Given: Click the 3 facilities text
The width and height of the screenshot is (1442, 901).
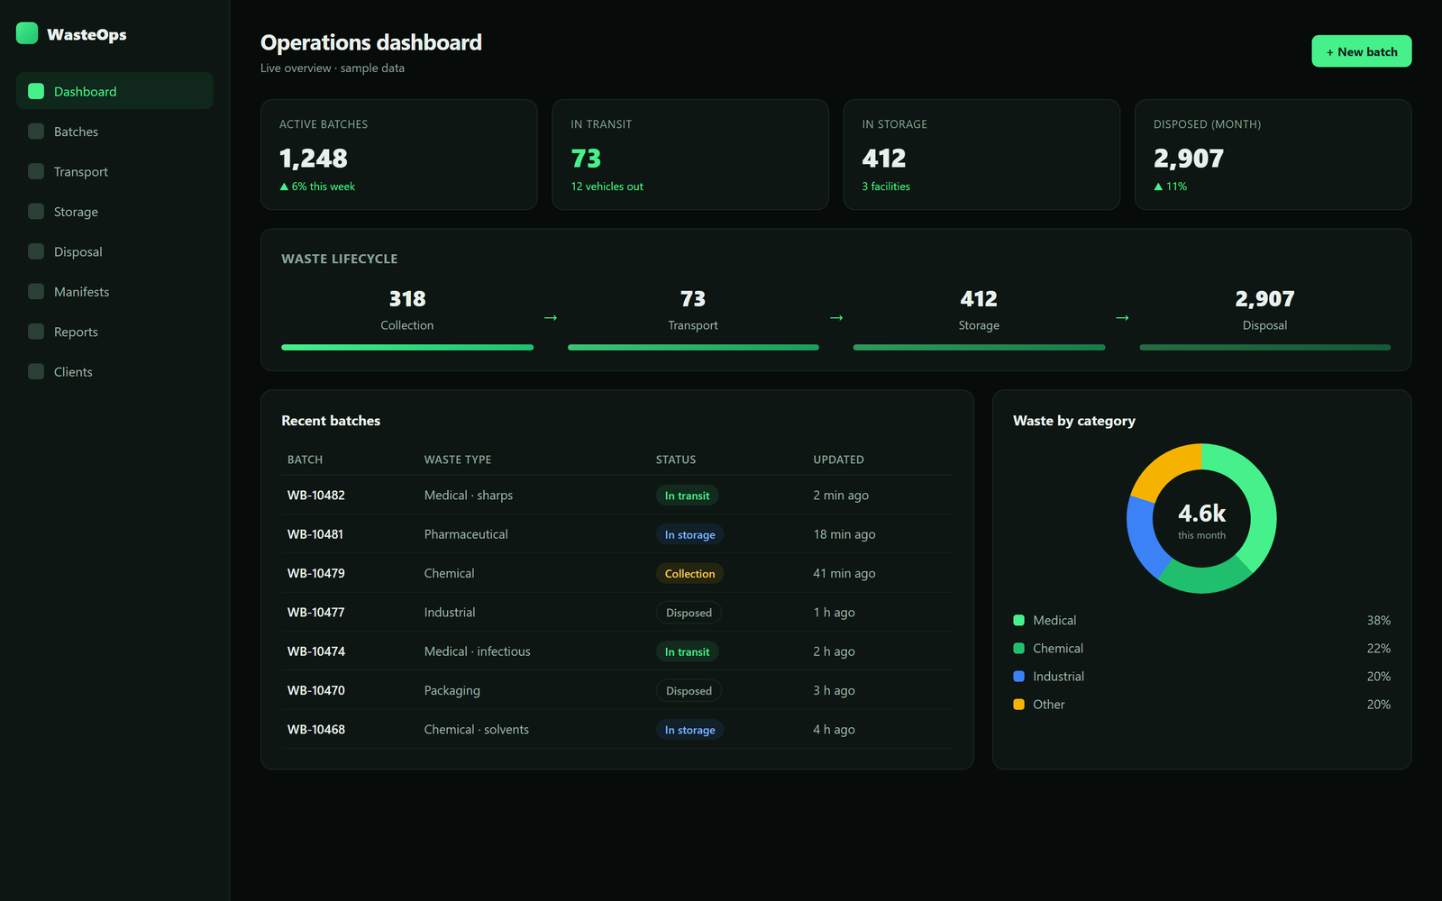Looking at the screenshot, I should 886,187.
